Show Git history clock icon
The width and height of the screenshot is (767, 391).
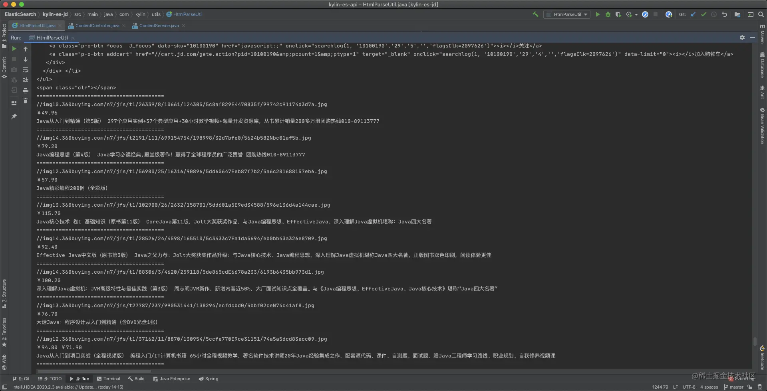[714, 14]
